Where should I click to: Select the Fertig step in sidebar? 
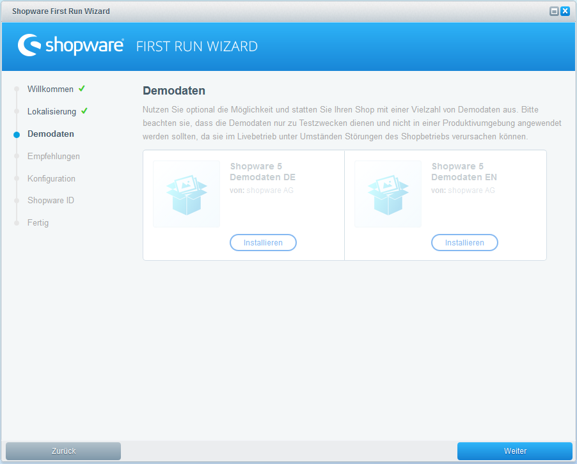click(38, 223)
